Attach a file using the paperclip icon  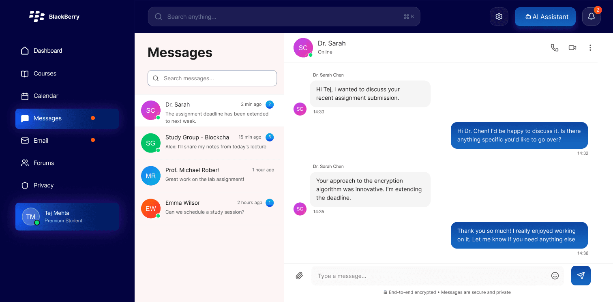pos(299,276)
